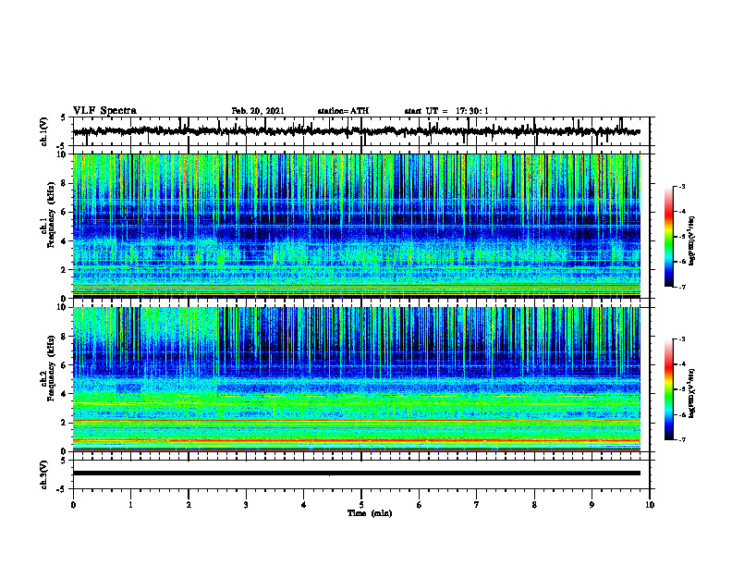
Task: Click the "-3" label on ch.2 color bar
Action: (682, 339)
